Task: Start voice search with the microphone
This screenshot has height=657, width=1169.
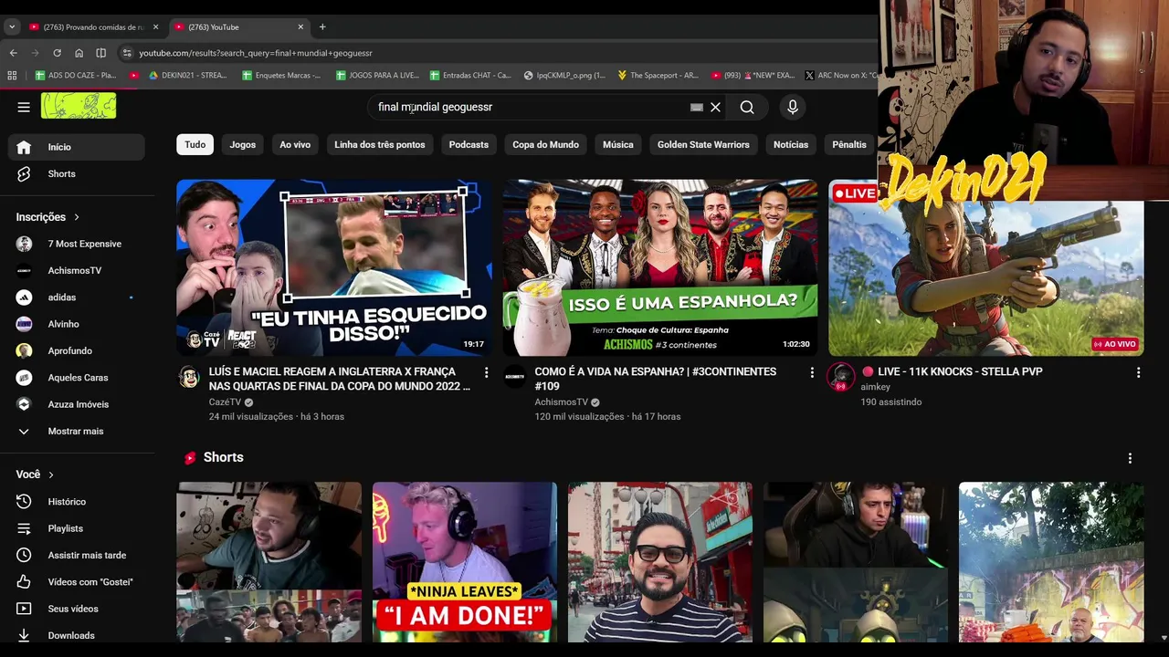Action: point(793,107)
